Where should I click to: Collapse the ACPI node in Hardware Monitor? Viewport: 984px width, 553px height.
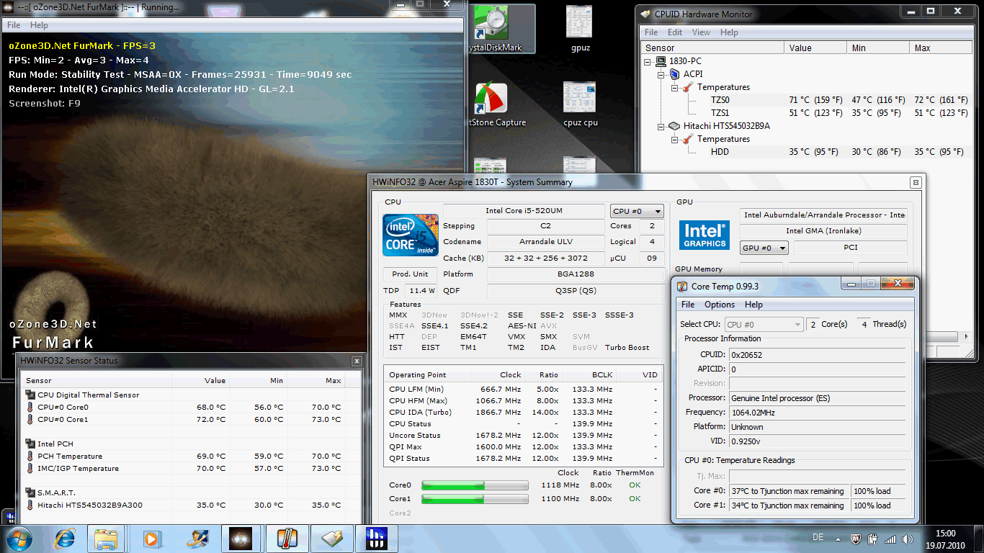click(x=661, y=74)
